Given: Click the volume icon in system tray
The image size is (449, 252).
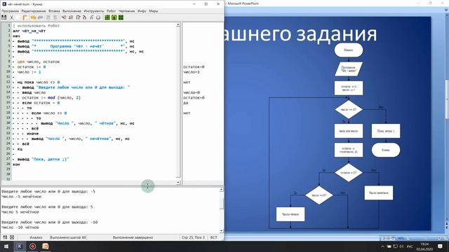Looking at the screenshot, I should [401, 246].
